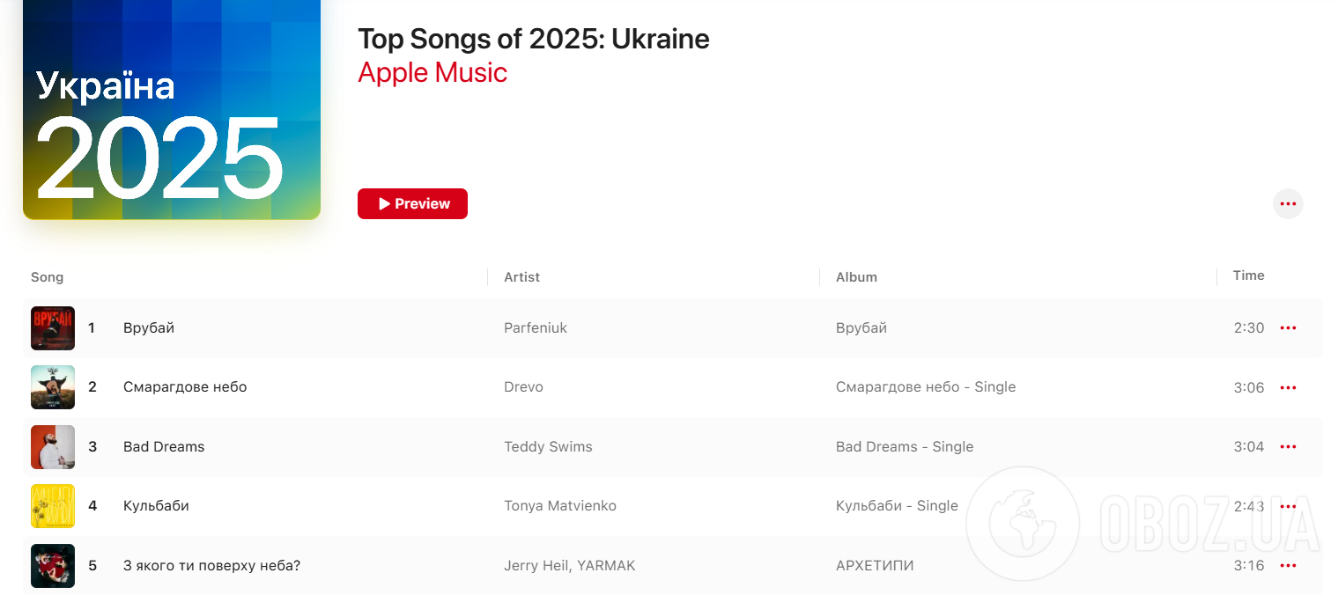Image resolution: width=1338 pixels, height=595 pixels.
Task: Open song options for "Смарагдове небо"
Action: [x=1288, y=387]
